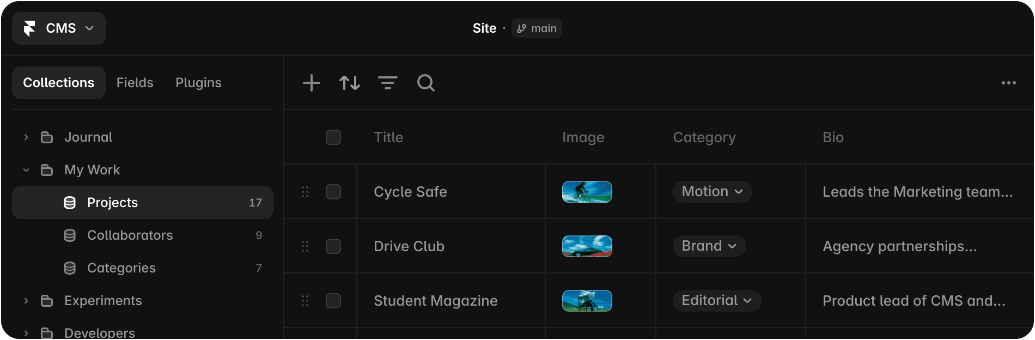
Task: Click the Collaborators database icon
Action: point(70,235)
